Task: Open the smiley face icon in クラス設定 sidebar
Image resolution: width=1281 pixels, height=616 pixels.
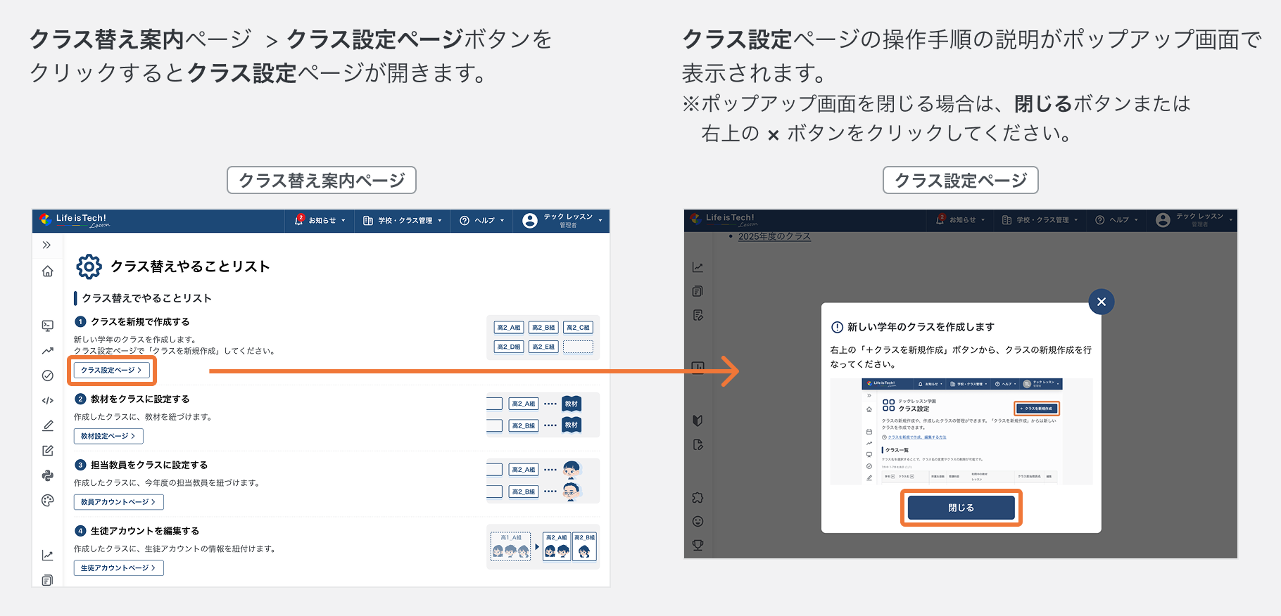Action: [698, 521]
